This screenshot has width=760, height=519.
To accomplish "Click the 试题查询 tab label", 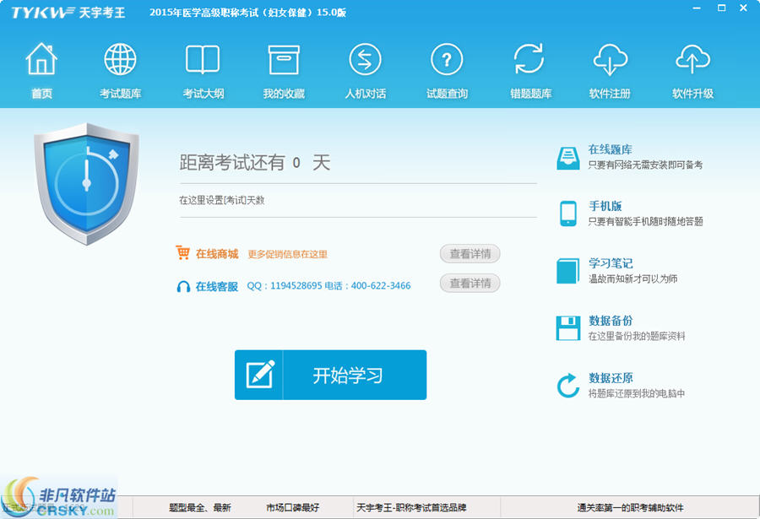I will coord(447,94).
